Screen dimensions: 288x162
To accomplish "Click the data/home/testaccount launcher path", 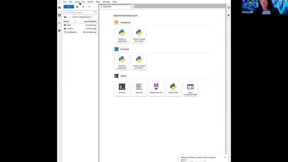I will (125, 16).
